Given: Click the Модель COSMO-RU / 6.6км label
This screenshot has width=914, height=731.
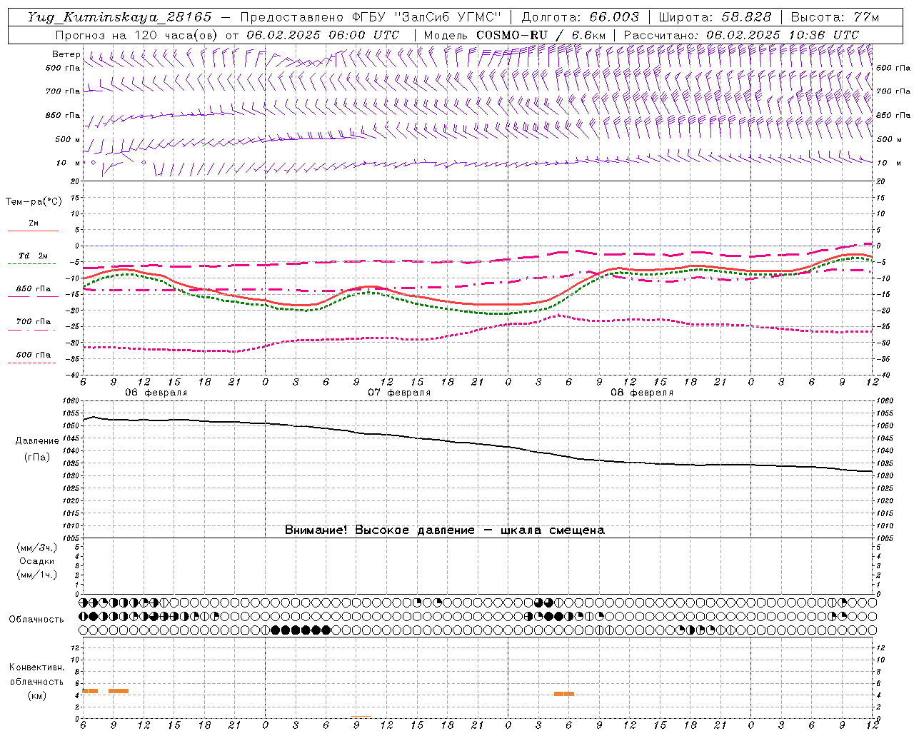Looking at the screenshot, I should pos(514,35).
